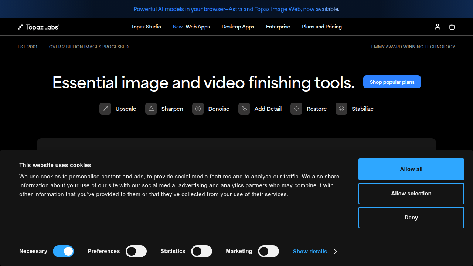Open the Topaz Studio menu
Image resolution: width=473 pixels, height=266 pixels.
pyautogui.click(x=146, y=27)
